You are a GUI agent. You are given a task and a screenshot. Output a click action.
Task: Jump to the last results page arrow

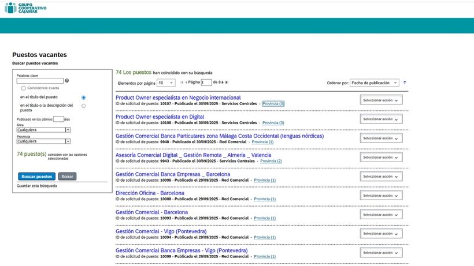point(227,83)
